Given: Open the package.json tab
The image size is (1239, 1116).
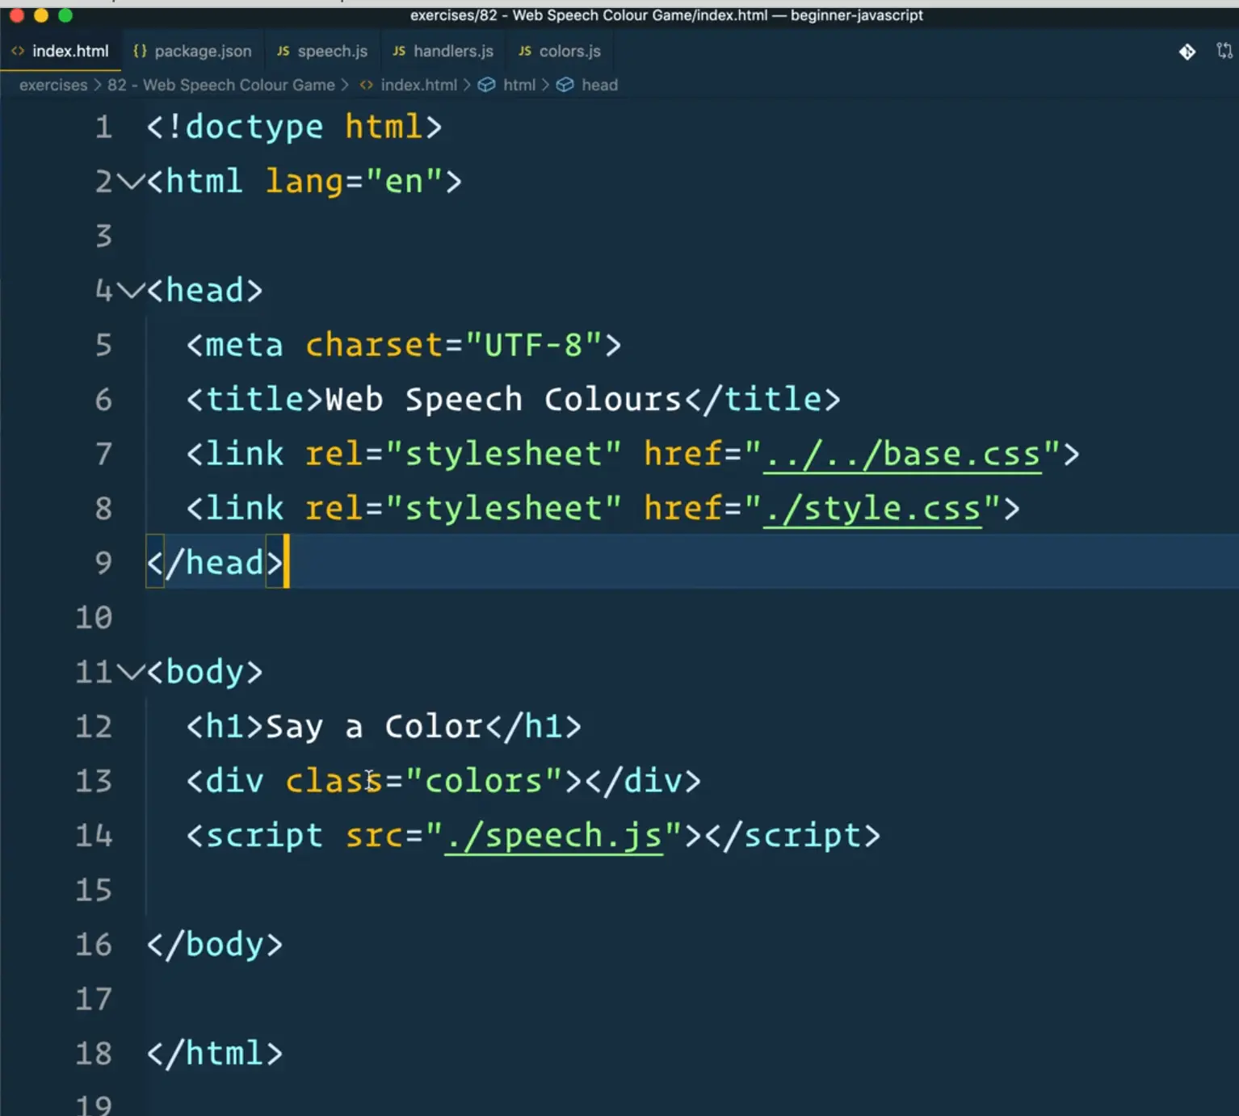Looking at the screenshot, I should pyautogui.click(x=202, y=51).
